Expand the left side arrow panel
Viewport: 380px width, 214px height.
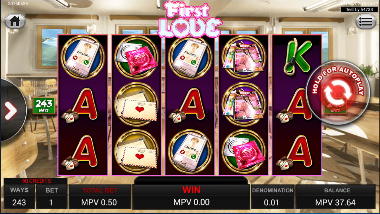click(11, 111)
